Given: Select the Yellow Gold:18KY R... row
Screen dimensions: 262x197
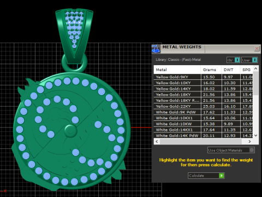Looking at the screenshot, I should click(204, 100).
